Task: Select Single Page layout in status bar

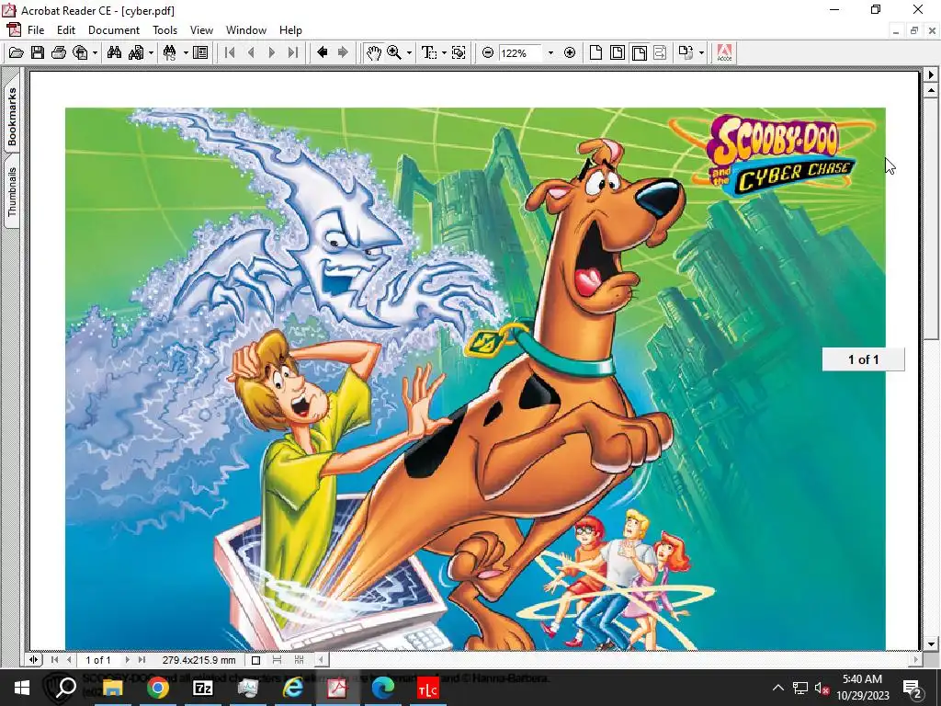Action: click(255, 660)
